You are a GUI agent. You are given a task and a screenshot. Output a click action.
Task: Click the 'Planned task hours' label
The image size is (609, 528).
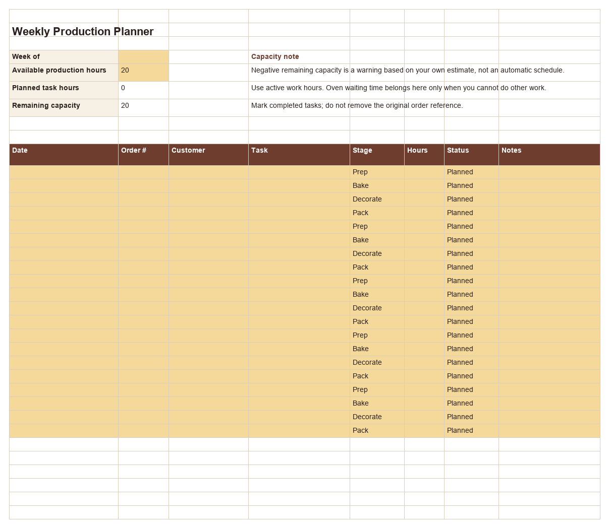tap(64, 90)
